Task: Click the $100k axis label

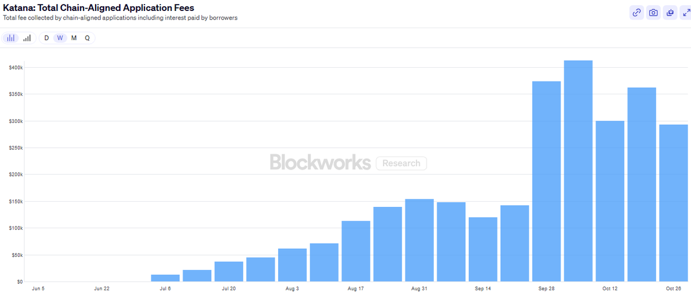Action: [16, 228]
